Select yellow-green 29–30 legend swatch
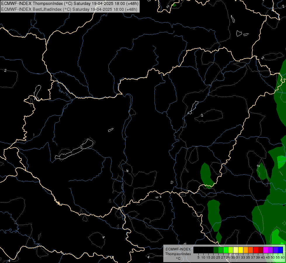Screen dimensions: 286x263 click(x=231, y=250)
